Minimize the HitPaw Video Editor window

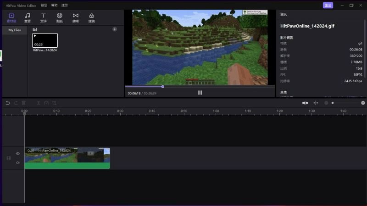tap(342, 5)
